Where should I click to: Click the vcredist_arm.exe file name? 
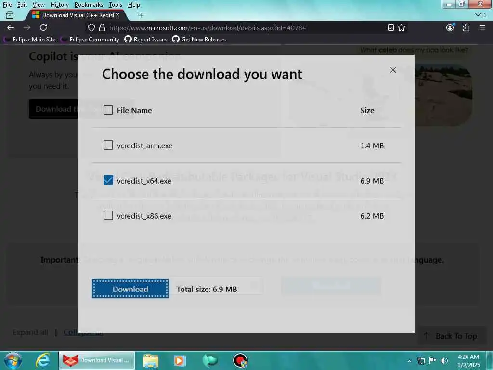pos(144,145)
